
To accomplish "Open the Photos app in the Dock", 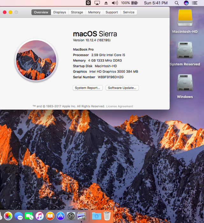I will click(x=8, y=216).
